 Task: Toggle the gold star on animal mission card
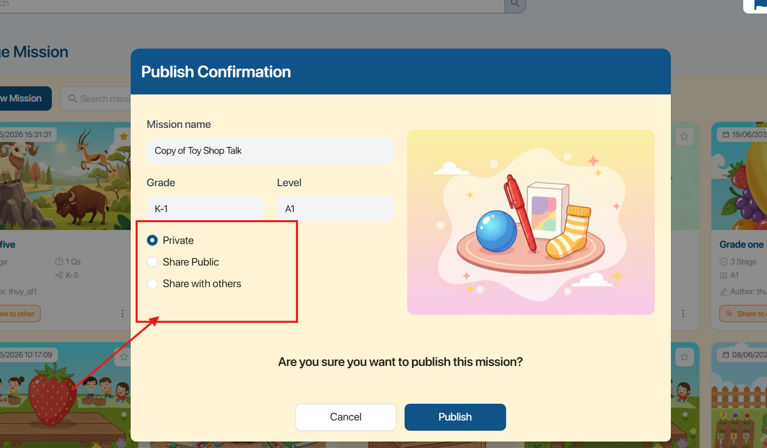(124, 137)
